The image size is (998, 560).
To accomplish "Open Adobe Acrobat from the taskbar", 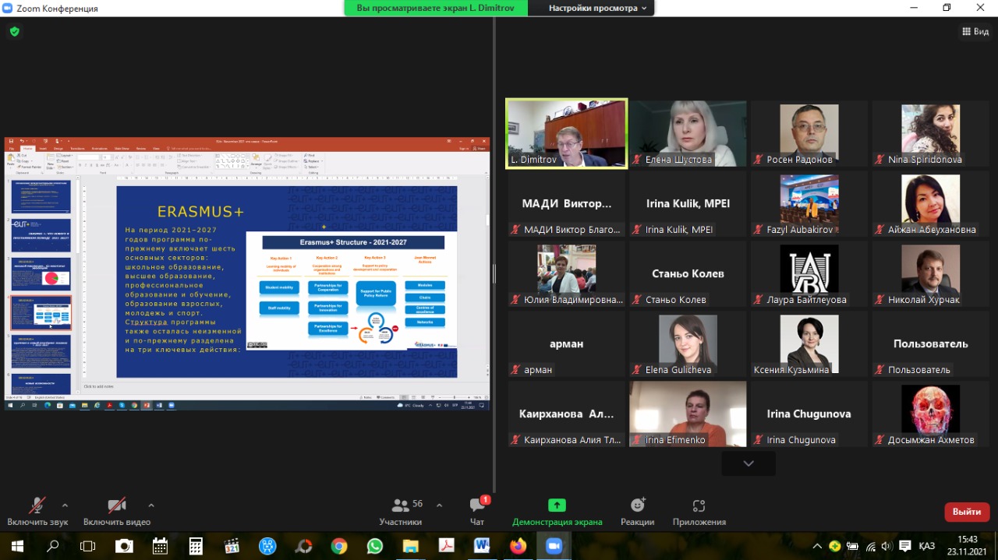I will [x=446, y=546].
